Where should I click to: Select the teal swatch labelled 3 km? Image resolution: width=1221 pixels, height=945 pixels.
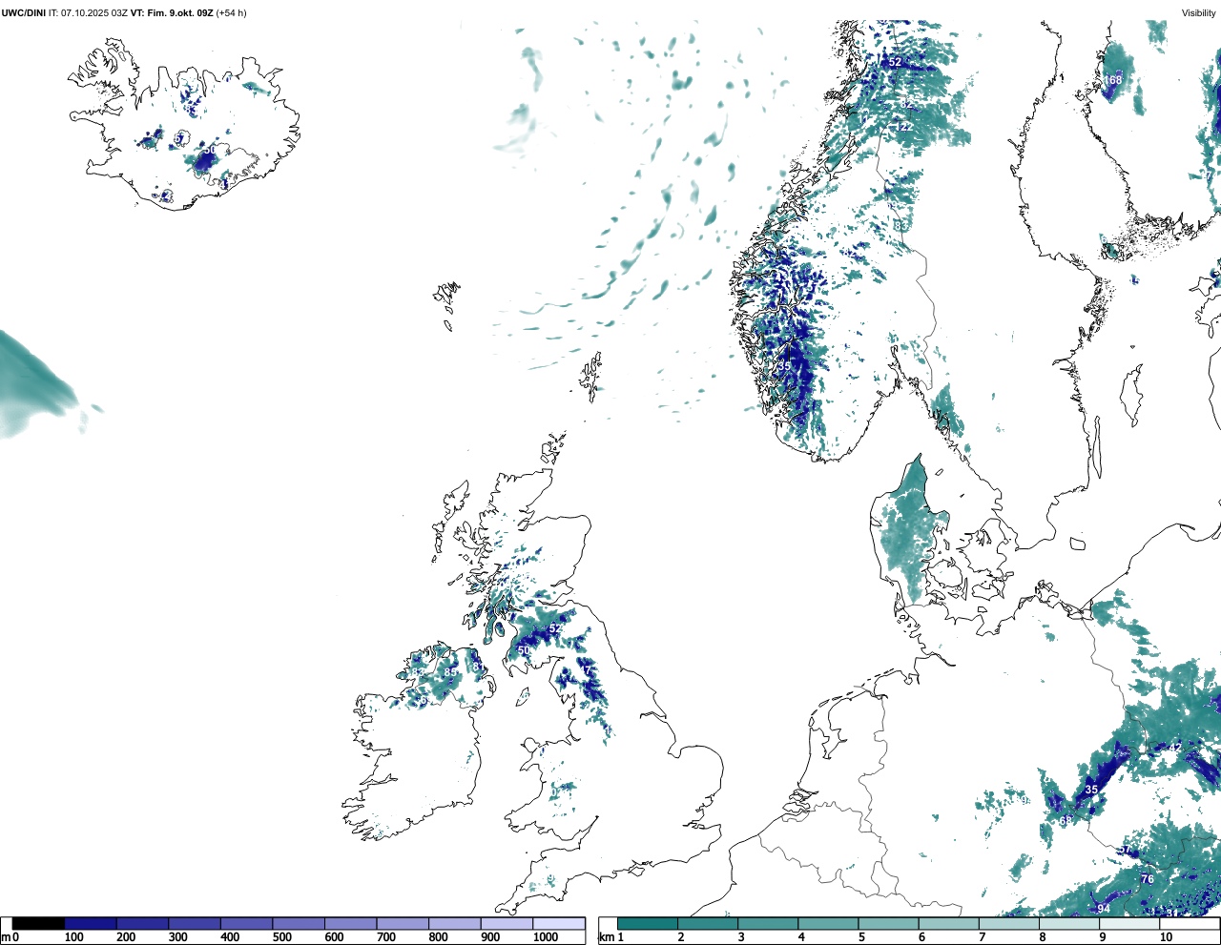[768, 923]
